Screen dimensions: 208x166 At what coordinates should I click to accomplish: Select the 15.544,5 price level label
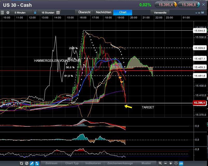pyautogui.click(x=199, y=31)
